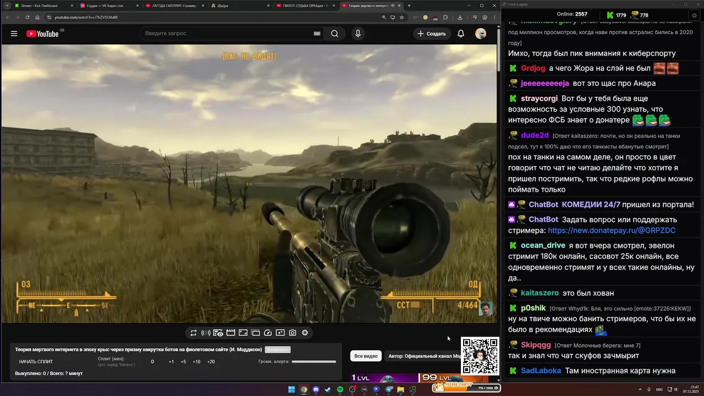Open the Chrome extensions puzzle icon

coord(446,17)
